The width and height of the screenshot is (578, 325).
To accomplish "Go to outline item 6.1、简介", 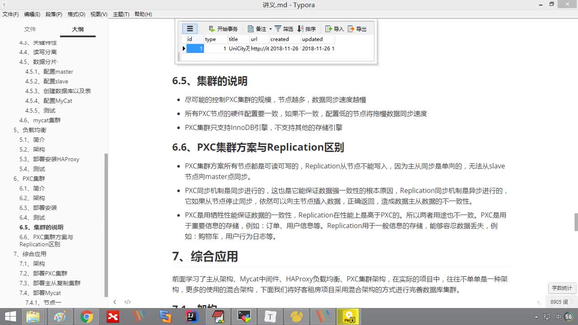I will (32, 188).
